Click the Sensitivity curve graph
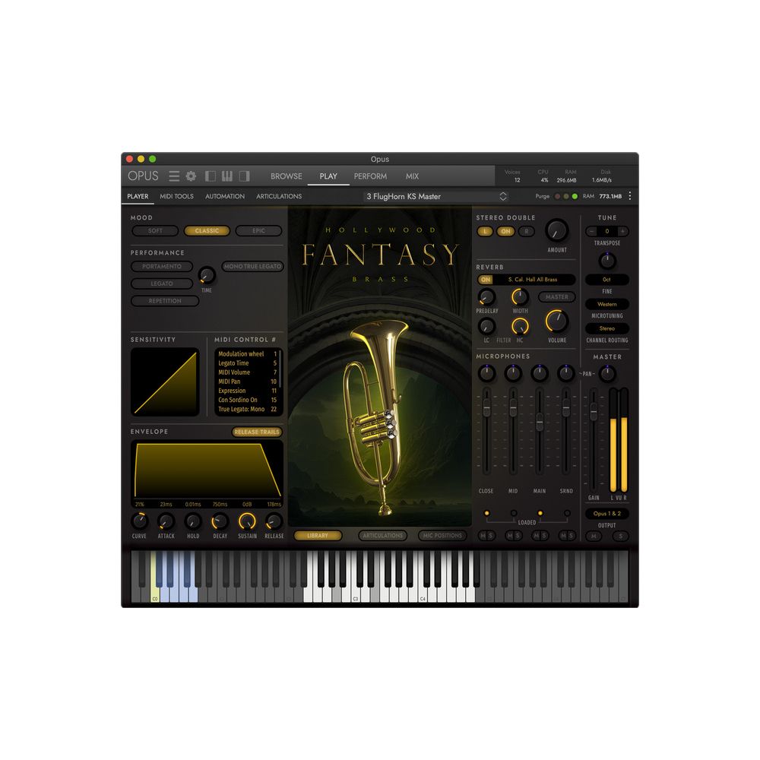This screenshot has height=760, width=760. click(x=165, y=382)
